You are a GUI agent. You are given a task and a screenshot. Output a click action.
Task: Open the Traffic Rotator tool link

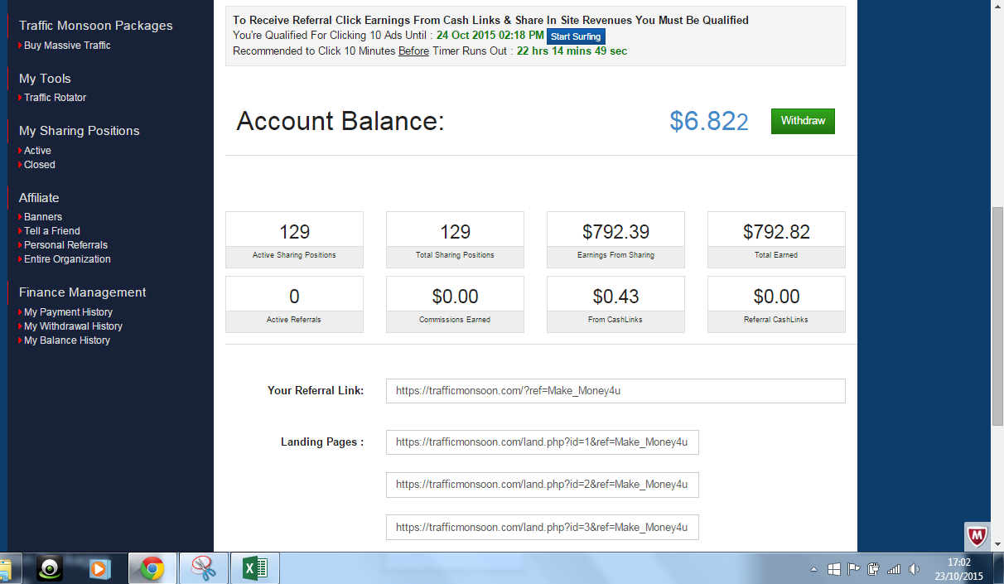coord(55,98)
